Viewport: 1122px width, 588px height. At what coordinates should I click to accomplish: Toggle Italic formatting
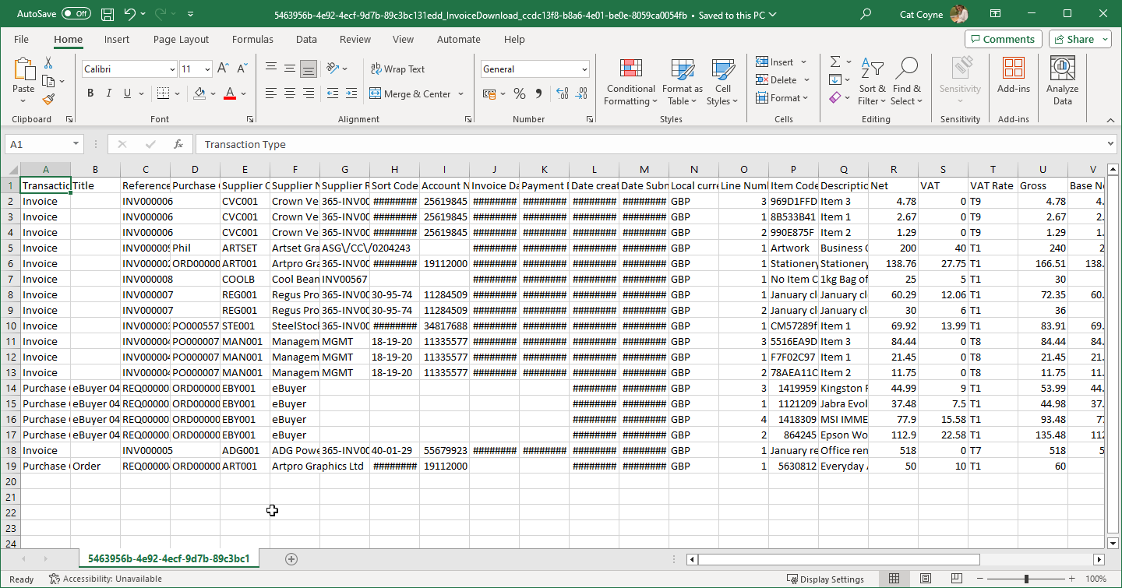tap(109, 93)
